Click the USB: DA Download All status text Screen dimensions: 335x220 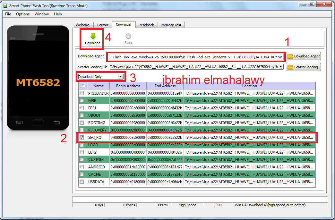(x=270, y=205)
